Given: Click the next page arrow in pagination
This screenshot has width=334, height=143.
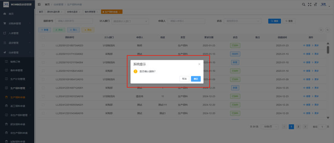Looking at the screenshot, I should pos(305,127).
